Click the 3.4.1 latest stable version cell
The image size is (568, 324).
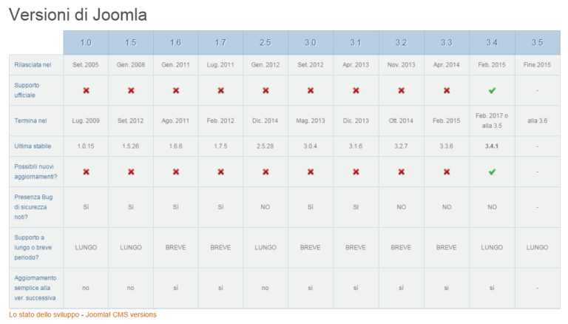pos(492,146)
